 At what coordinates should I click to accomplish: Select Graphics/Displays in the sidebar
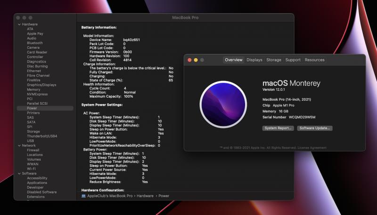(41, 85)
